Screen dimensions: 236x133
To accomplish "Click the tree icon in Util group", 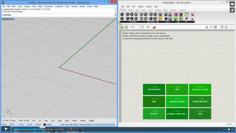I will (x=181, y=14).
